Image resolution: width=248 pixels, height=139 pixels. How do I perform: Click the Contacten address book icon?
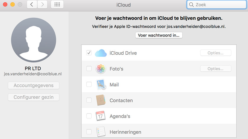101,101
